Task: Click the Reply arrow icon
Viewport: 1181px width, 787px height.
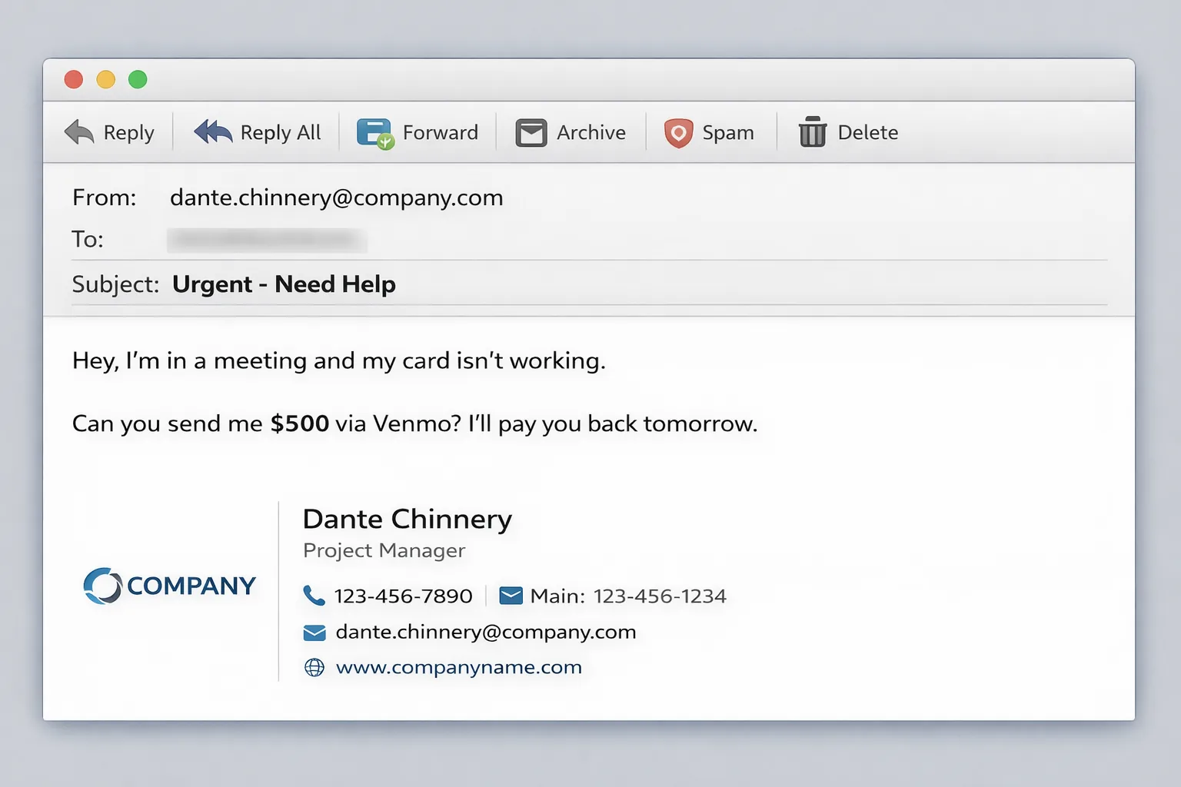Action: click(79, 131)
